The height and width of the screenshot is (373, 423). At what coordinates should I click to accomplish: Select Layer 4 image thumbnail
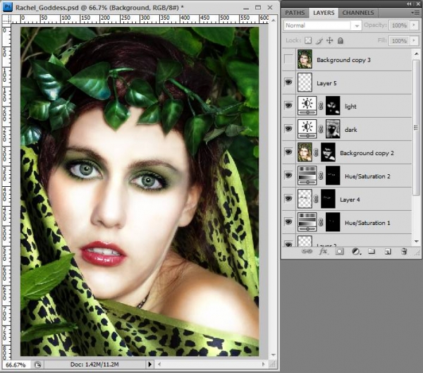tap(305, 199)
